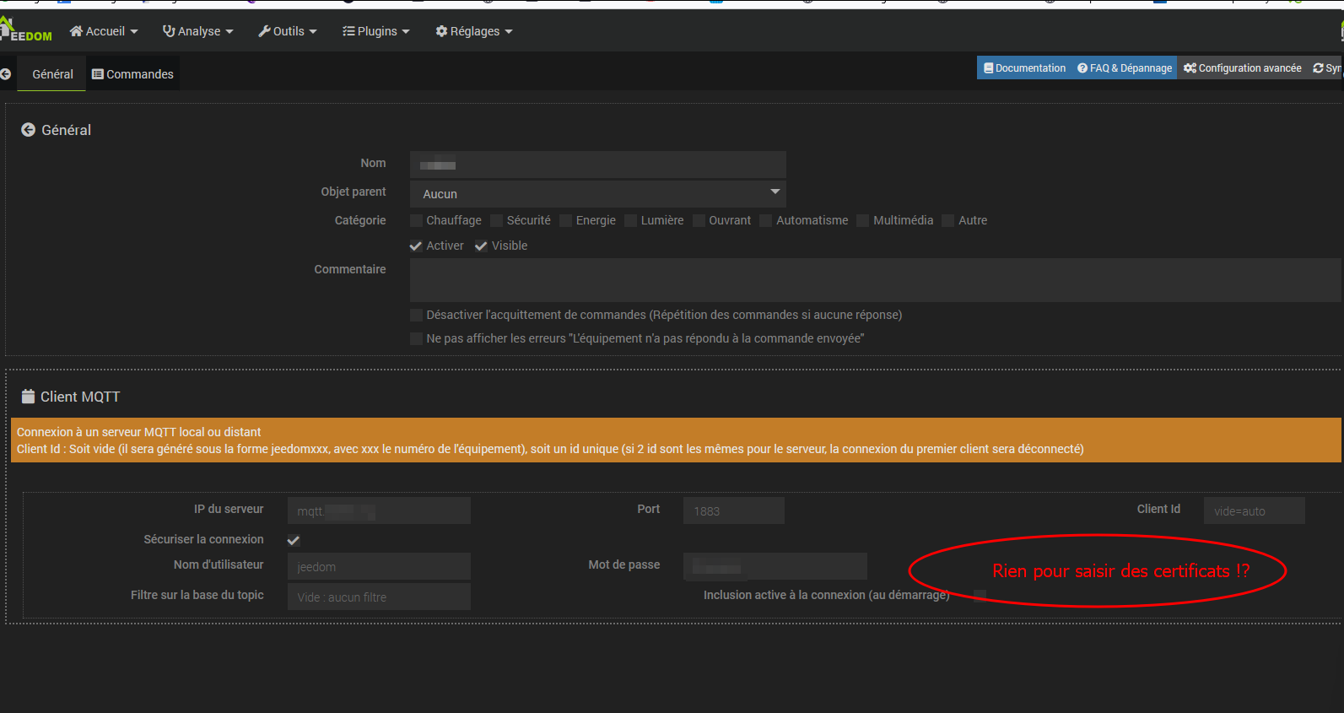Open the Outils menu
This screenshot has height=713, width=1344.
point(288,31)
